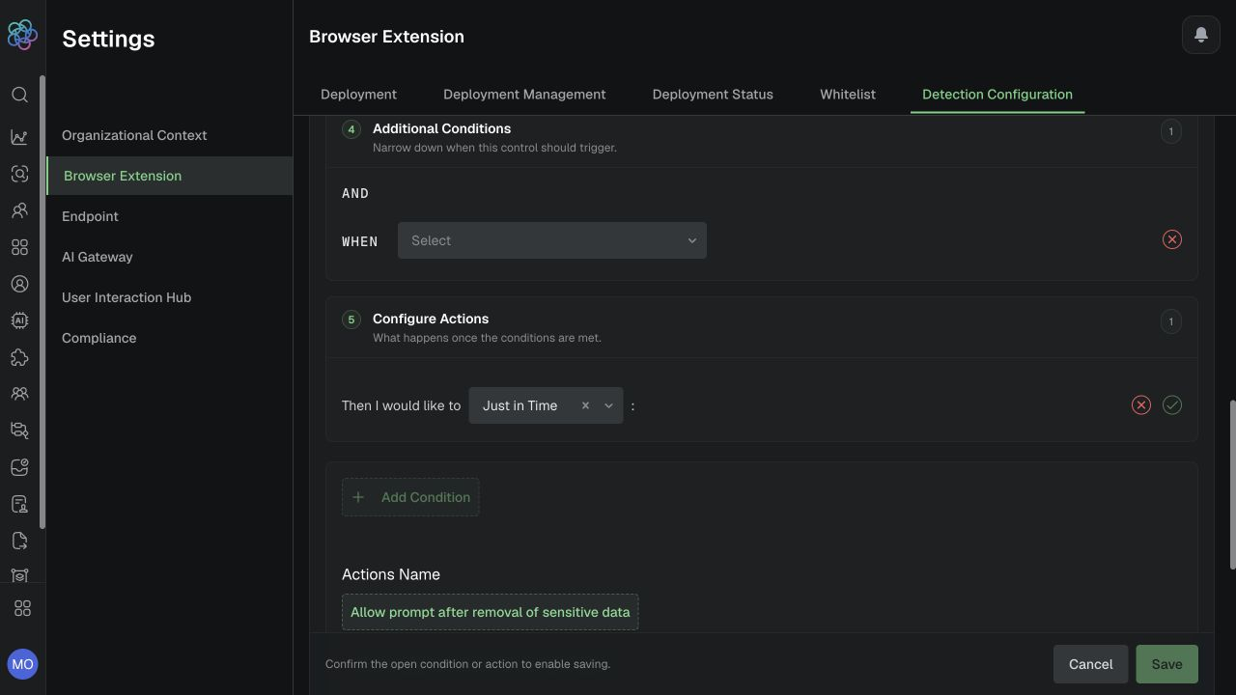Open Endpoint settings
This screenshot has height=695, width=1236.
(90, 216)
